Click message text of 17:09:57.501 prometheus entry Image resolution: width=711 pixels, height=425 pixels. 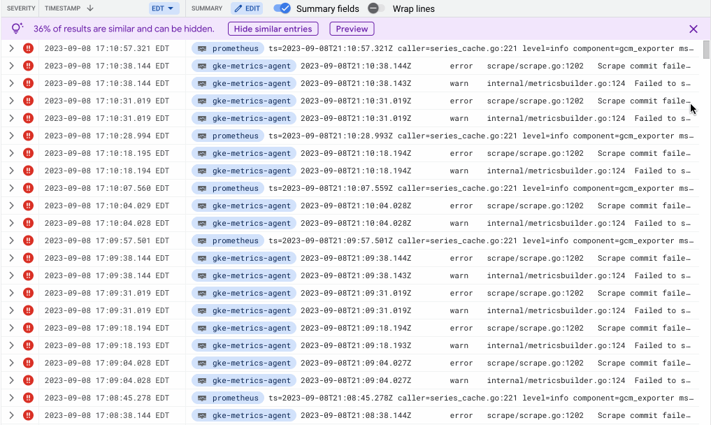[481, 240]
